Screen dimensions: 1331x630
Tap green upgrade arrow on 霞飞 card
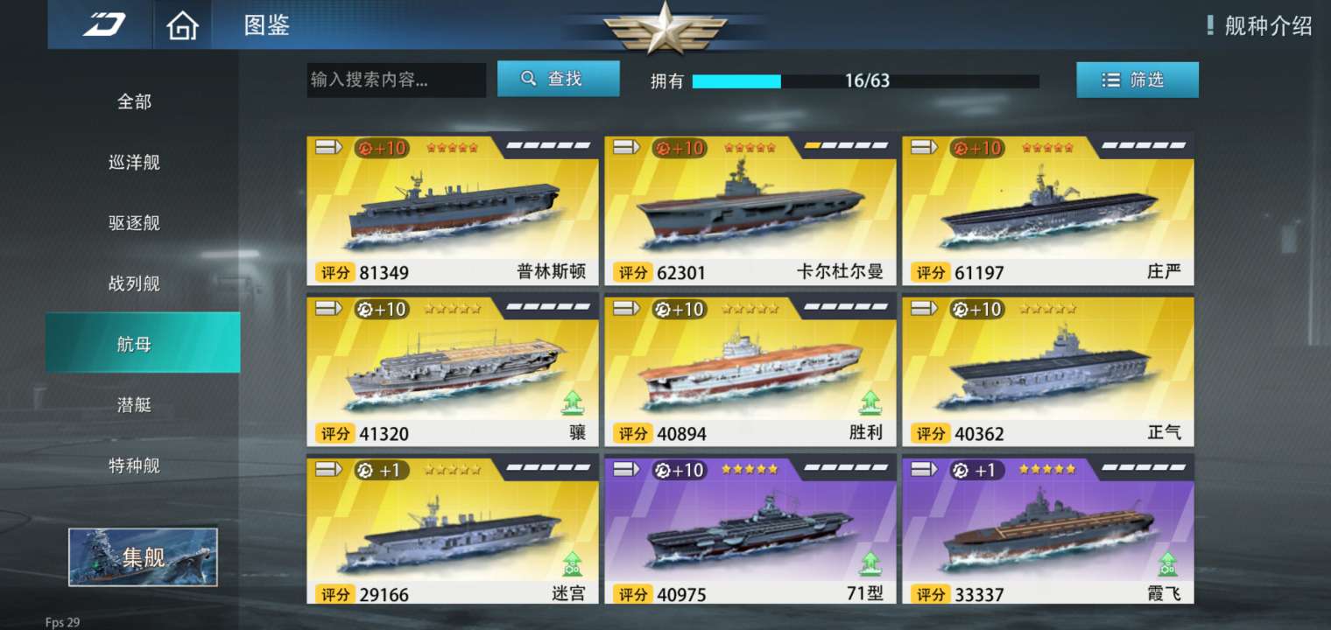pyautogui.click(x=1167, y=563)
